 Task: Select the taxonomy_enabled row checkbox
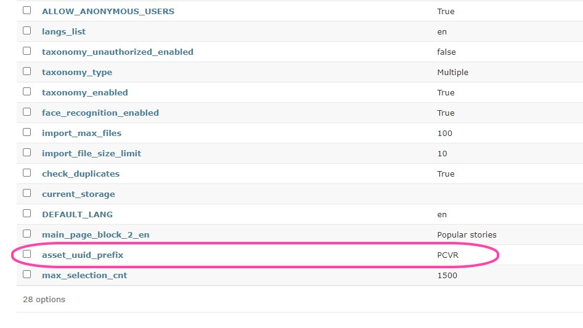(26, 91)
